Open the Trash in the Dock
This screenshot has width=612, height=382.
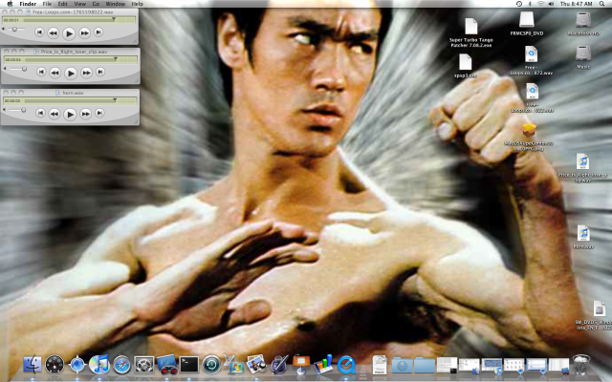click(x=581, y=364)
